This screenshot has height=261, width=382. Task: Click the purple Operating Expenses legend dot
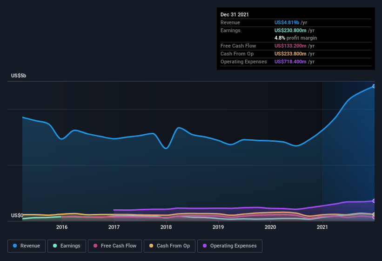coord(205,246)
